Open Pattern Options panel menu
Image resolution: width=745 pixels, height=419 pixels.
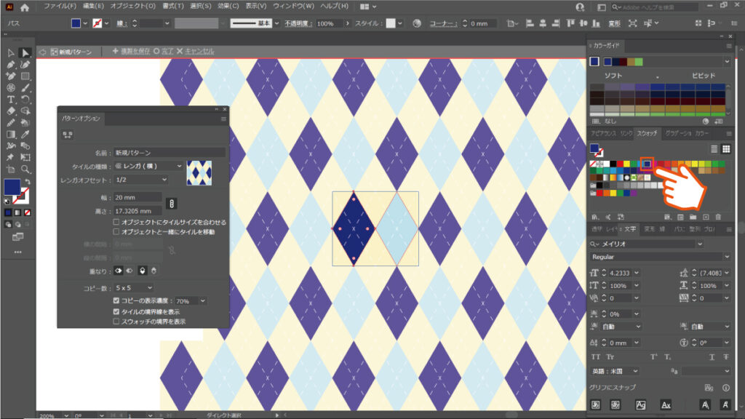(223, 119)
